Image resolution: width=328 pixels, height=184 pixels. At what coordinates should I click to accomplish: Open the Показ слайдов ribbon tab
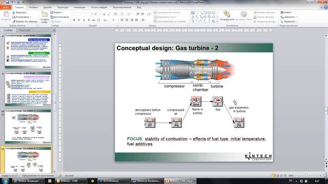pyautogui.click(x=99, y=7)
